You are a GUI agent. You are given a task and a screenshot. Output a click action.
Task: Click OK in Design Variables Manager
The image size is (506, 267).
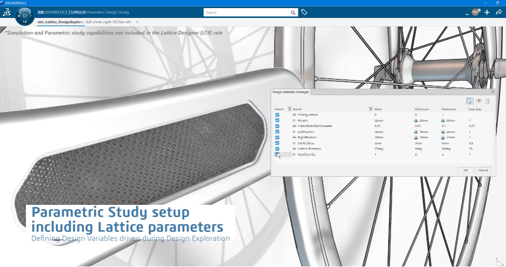(465, 170)
